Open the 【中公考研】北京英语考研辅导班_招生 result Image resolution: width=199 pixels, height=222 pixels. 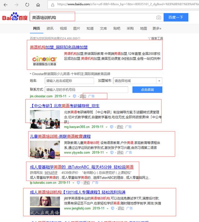pos(65,106)
